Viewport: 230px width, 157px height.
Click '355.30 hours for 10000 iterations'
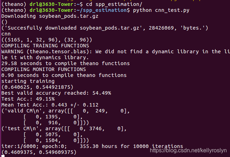click(131, 146)
